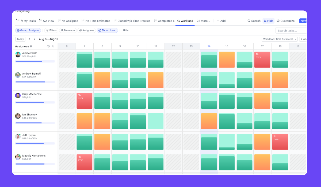Collapse all assignees with double chevron
The height and width of the screenshot is (187, 321).
click(53, 46)
